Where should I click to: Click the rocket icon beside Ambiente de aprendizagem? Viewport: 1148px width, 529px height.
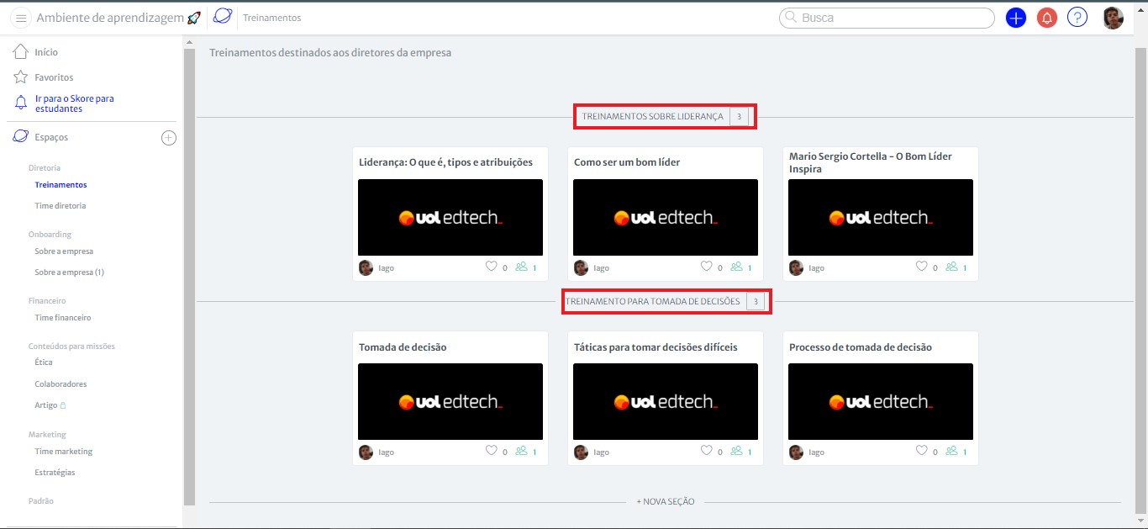coord(194,18)
